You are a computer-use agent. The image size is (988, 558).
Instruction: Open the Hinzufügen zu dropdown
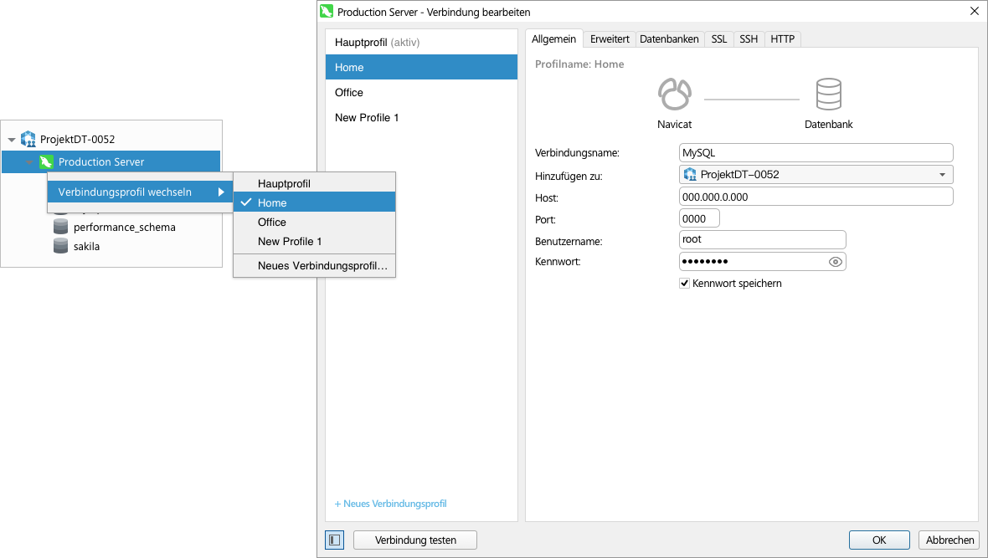(942, 175)
